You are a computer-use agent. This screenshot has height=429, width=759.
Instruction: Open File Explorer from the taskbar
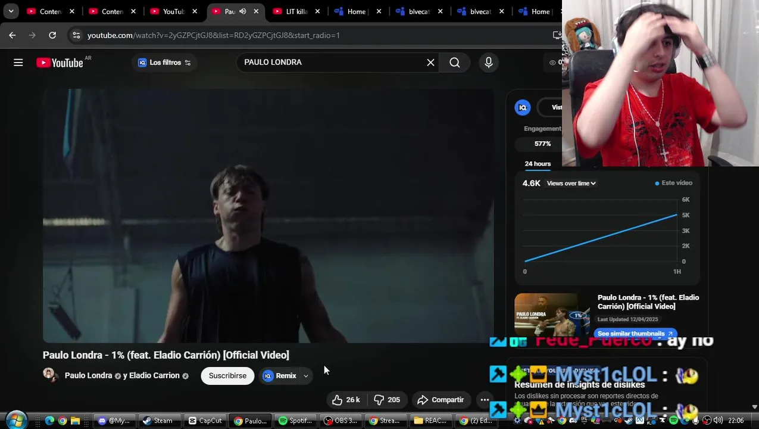(x=76, y=421)
